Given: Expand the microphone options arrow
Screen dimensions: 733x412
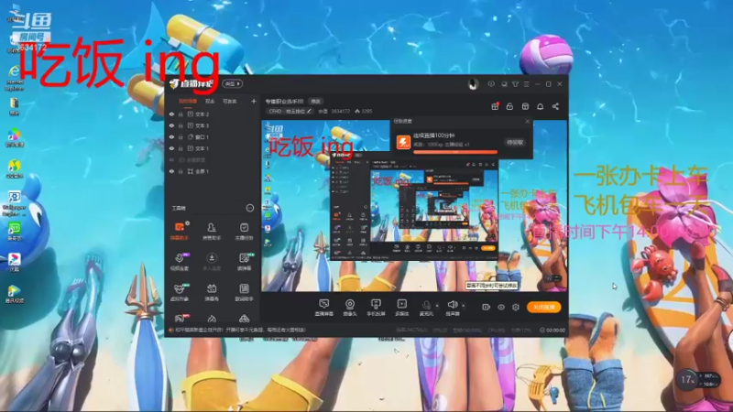Looking at the screenshot, I should click(437, 306).
